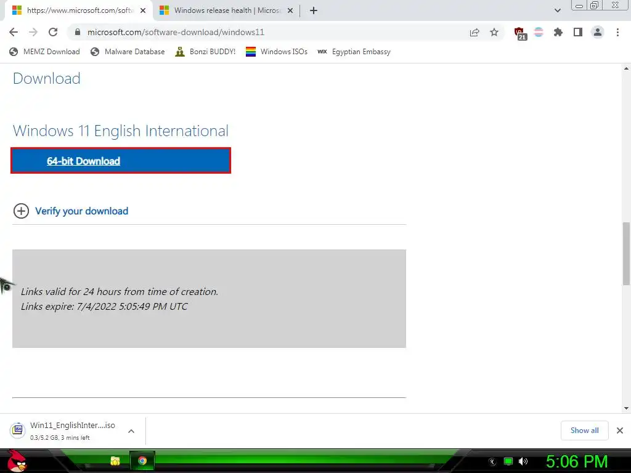Close the Windows release health tab

tap(290, 10)
